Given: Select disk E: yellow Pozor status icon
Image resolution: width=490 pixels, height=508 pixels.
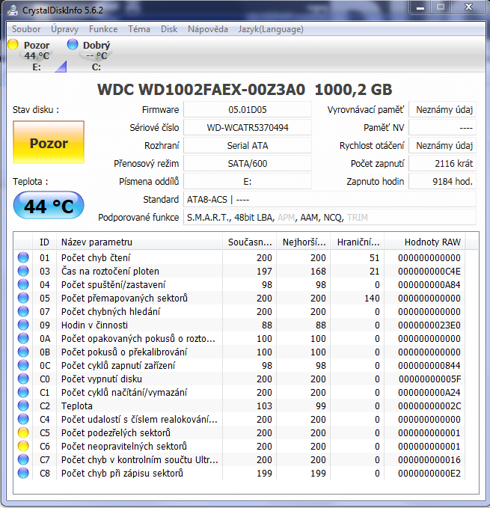Looking at the screenshot, I should (x=13, y=44).
